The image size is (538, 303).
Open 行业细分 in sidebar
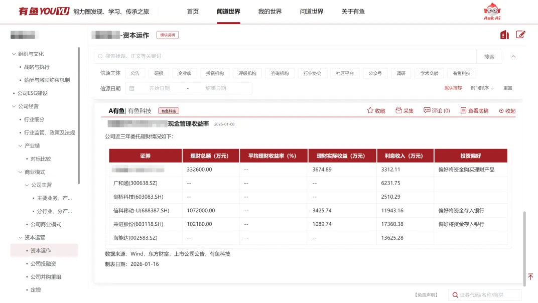coord(34,119)
